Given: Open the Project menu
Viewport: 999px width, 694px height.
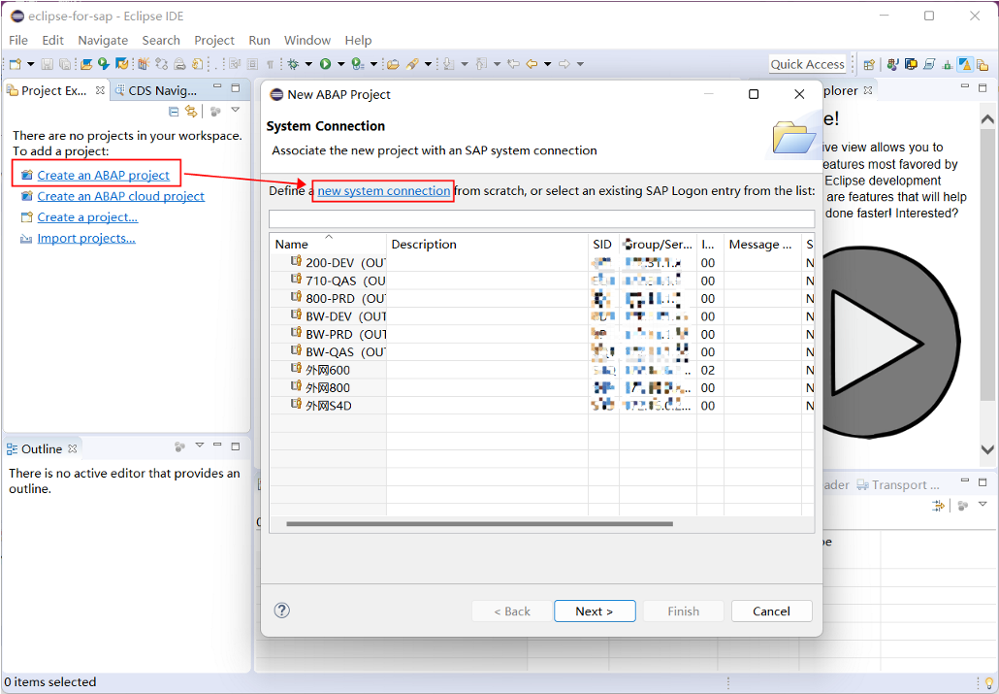Looking at the screenshot, I should point(214,40).
